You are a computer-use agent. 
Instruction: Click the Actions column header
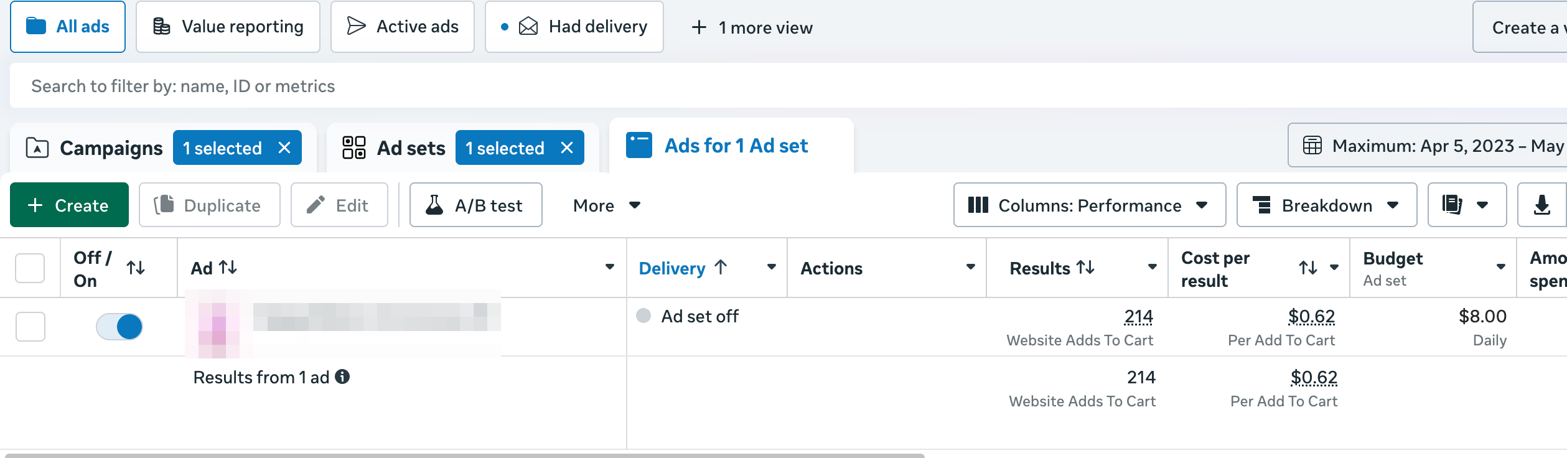[831, 268]
